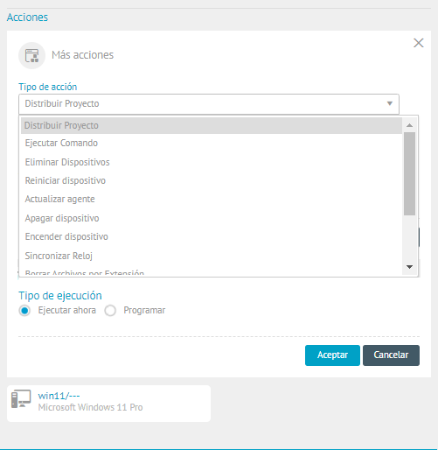Select the Ejecutar ahora radio button
The height and width of the screenshot is (450, 438).
[24, 311]
